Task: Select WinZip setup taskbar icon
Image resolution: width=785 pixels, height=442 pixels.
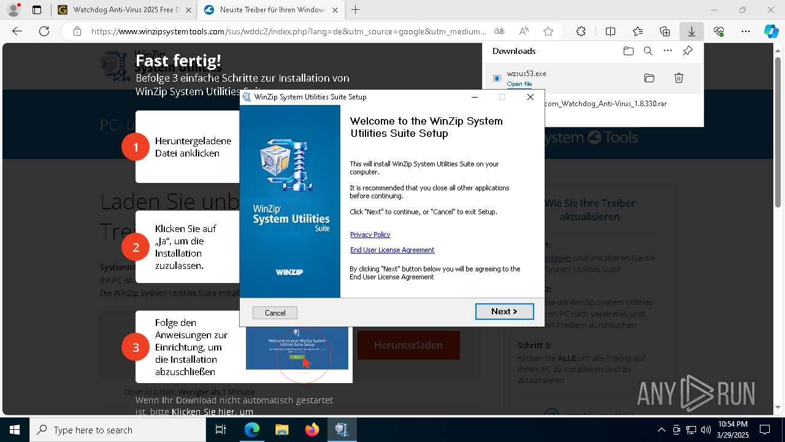Action: (342, 430)
